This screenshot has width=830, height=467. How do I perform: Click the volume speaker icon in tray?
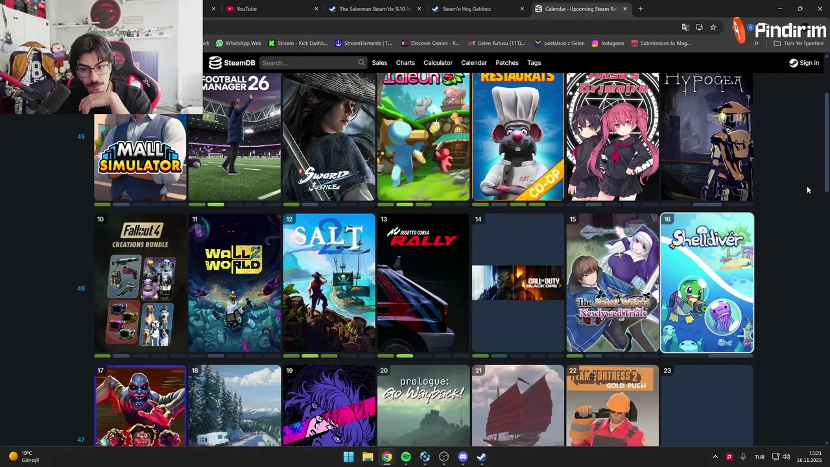tap(787, 457)
